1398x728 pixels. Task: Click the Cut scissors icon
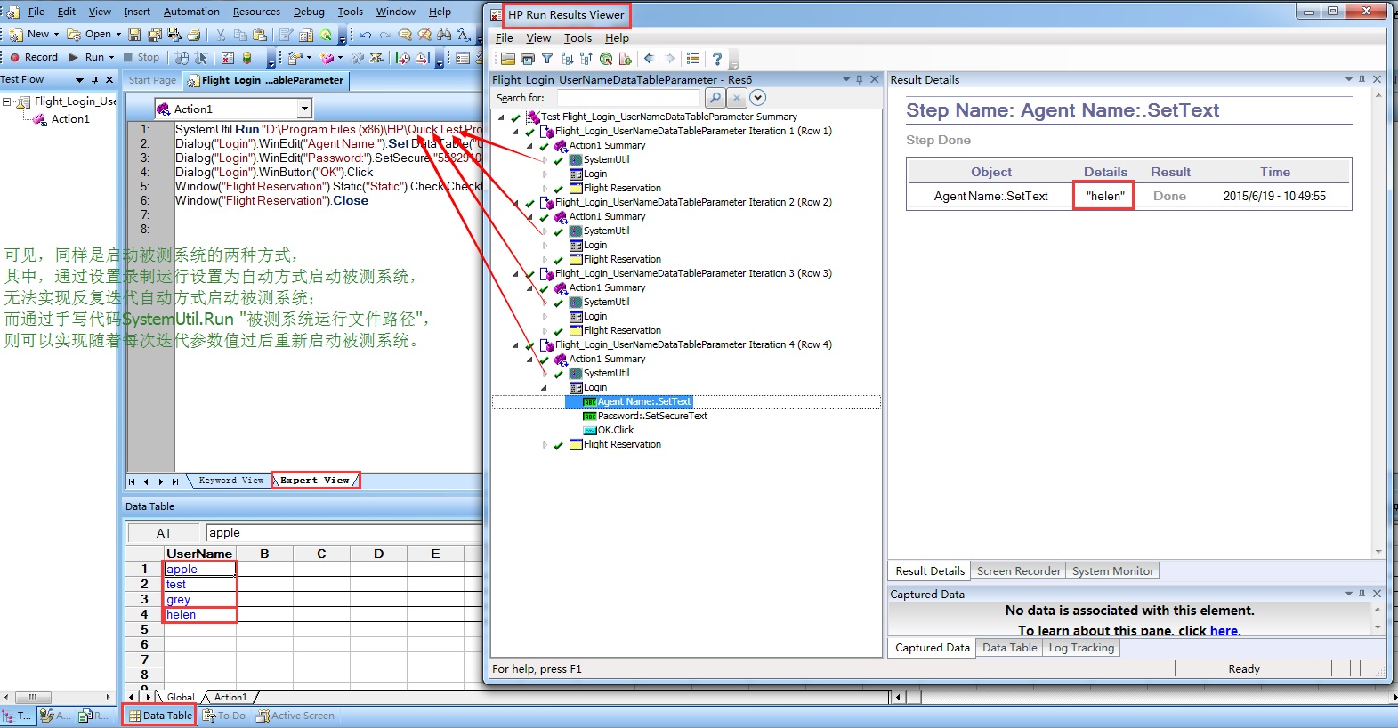(x=220, y=35)
